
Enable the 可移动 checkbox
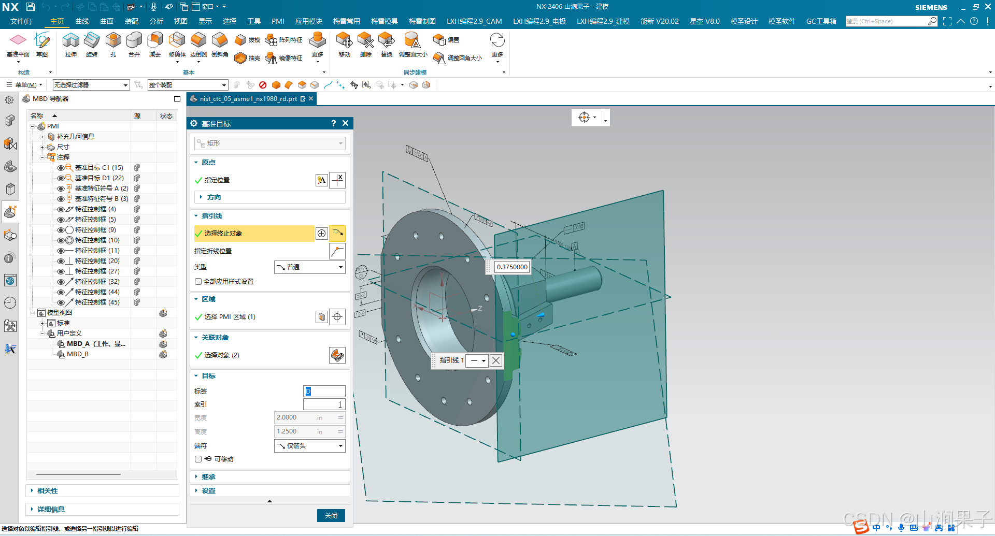tap(198, 459)
